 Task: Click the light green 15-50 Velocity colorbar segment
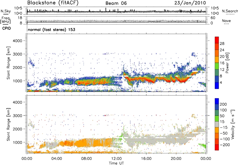[x=217, y=119]
